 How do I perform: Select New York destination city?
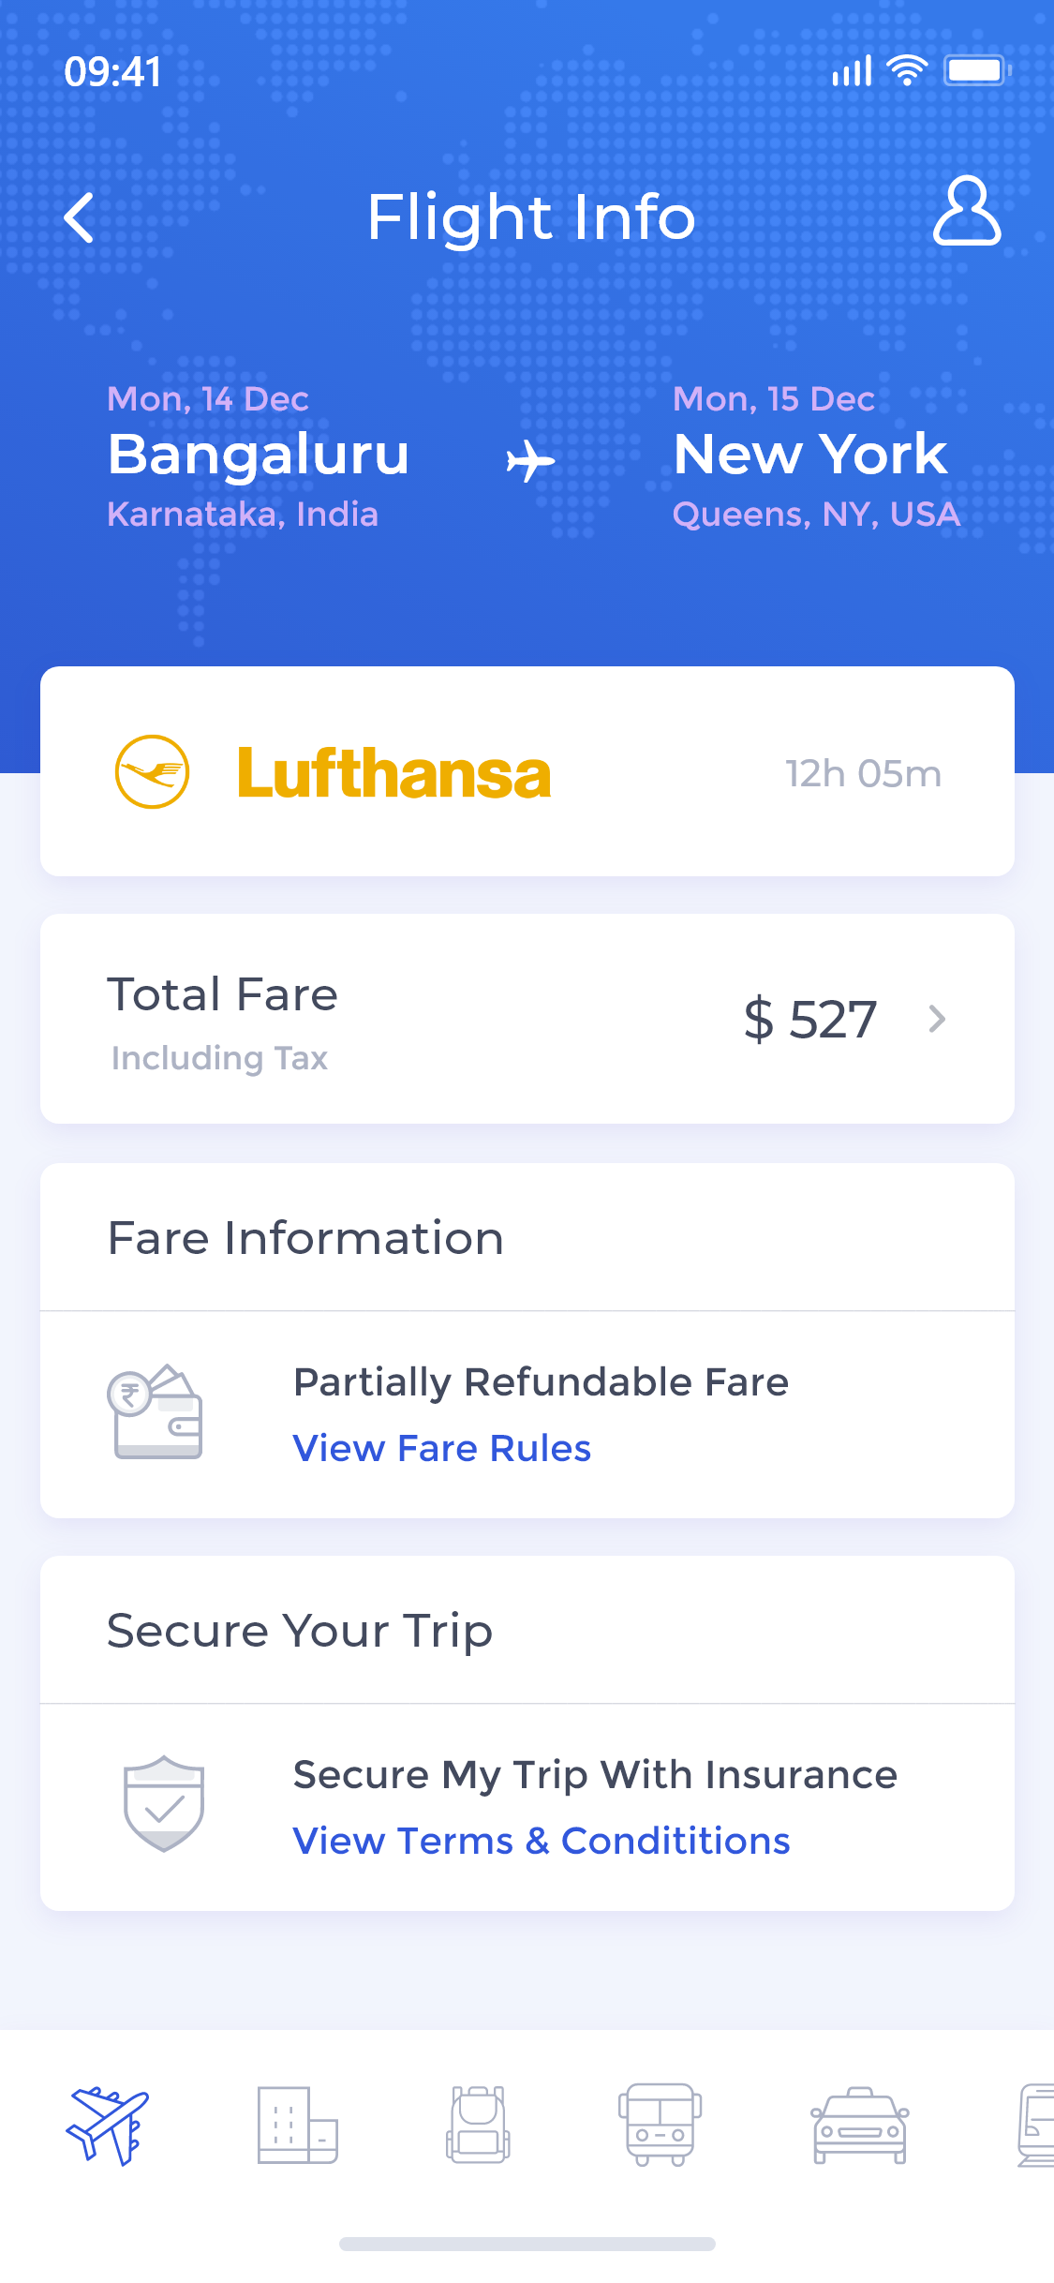tap(810, 455)
